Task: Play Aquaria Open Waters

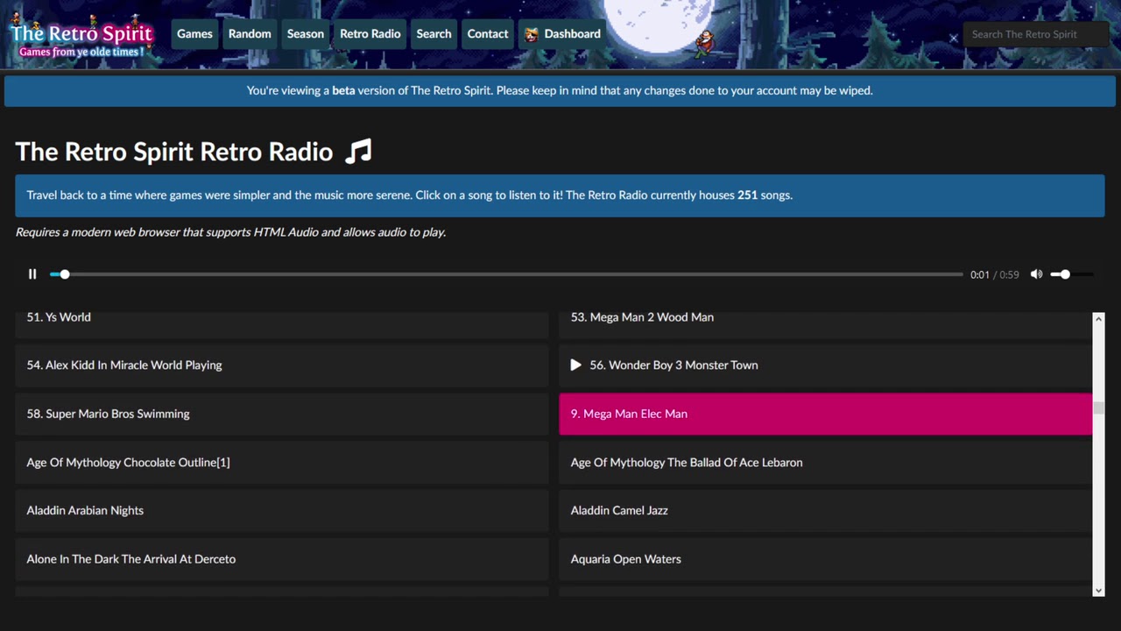Action: pos(826,559)
